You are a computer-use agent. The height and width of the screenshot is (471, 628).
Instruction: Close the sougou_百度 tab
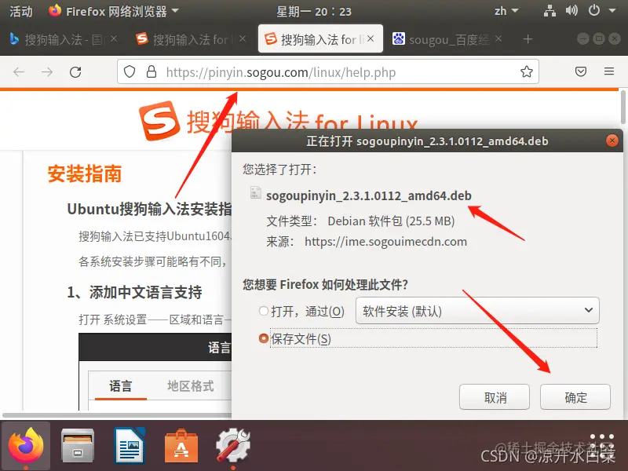[x=498, y=38]
